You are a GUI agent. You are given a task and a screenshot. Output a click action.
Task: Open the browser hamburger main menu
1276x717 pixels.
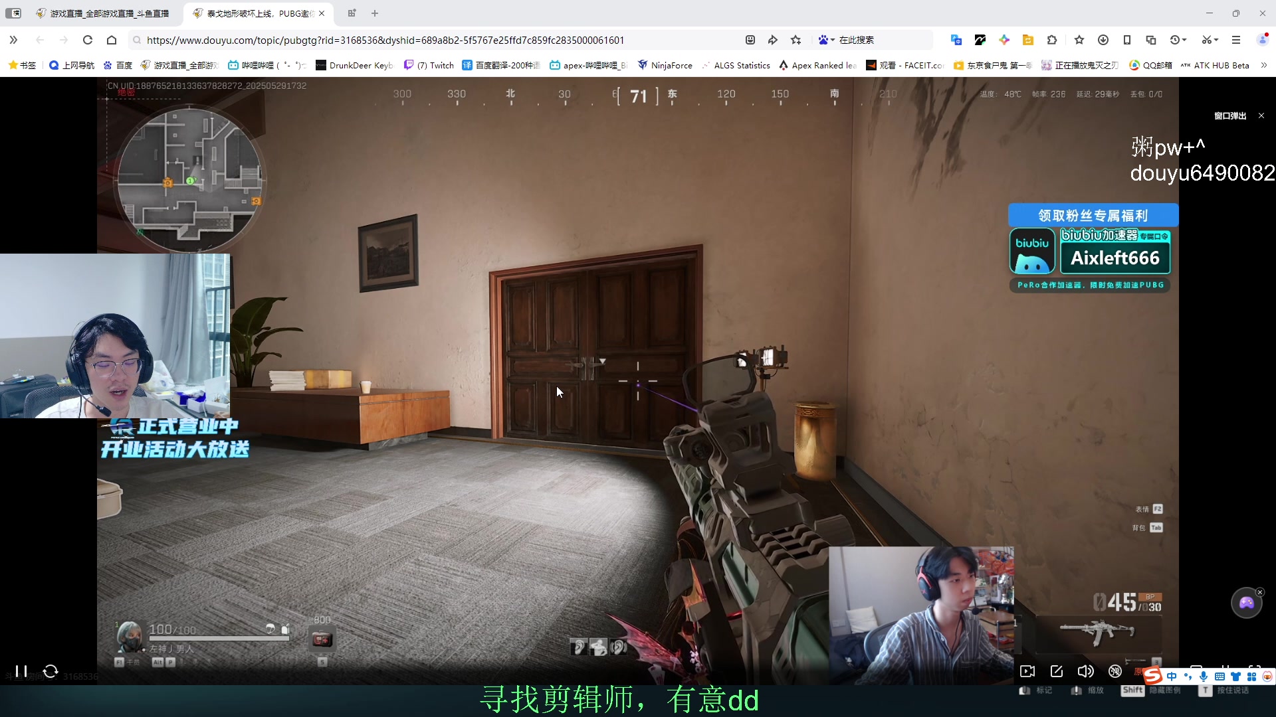pyautogui.click(x=1236, y=40)
